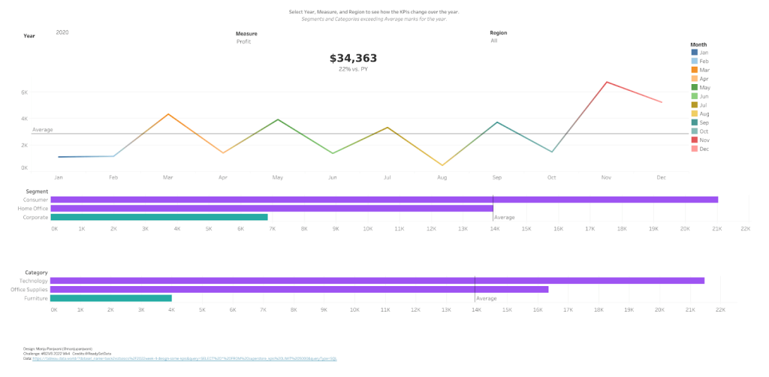Image resolution: width=769 pixels, height=377 pixels.
Task: Select the Nov red legend swatch
Action: point(694,140)
